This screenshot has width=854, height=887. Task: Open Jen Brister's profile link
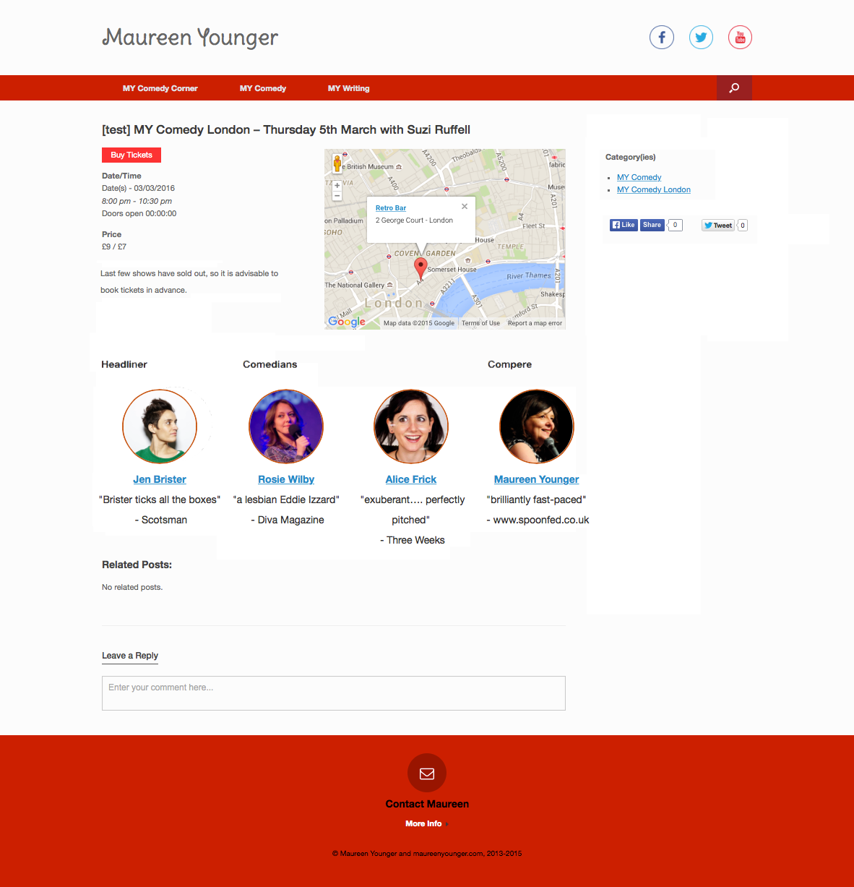coord(160,479)
